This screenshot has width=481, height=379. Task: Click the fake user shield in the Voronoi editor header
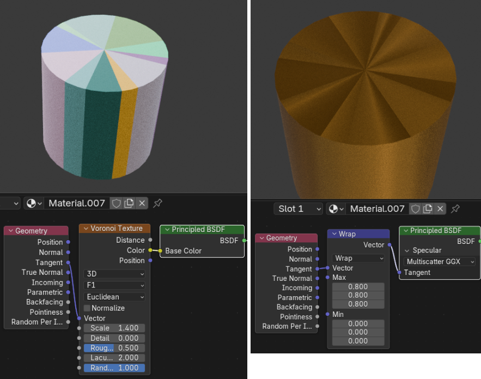116,203
